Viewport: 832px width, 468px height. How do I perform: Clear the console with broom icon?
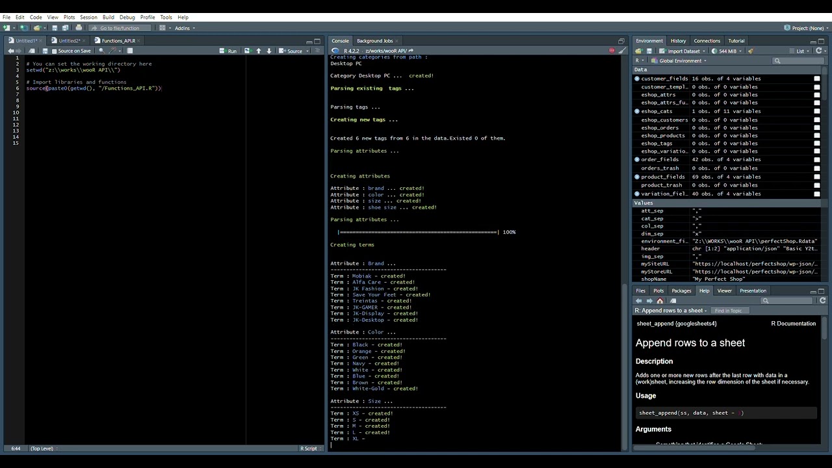622,51
